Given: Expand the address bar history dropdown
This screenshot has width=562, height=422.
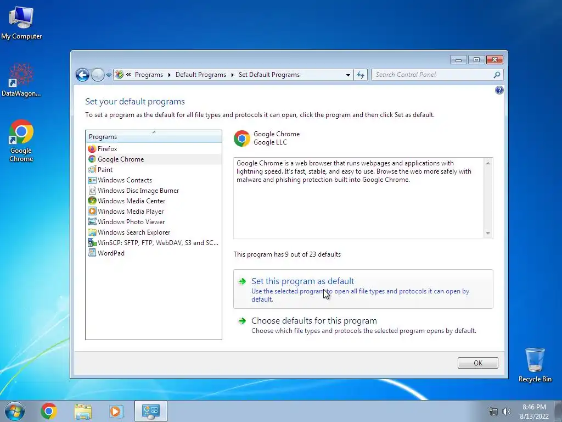Looking at the screenshot, I should point(348,75).
